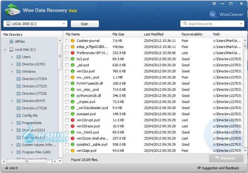The height and width of the screenshot is (173, 248).
Task: Click the Windows folder icon
Action: pyautogui.click(x=19, y=71)
